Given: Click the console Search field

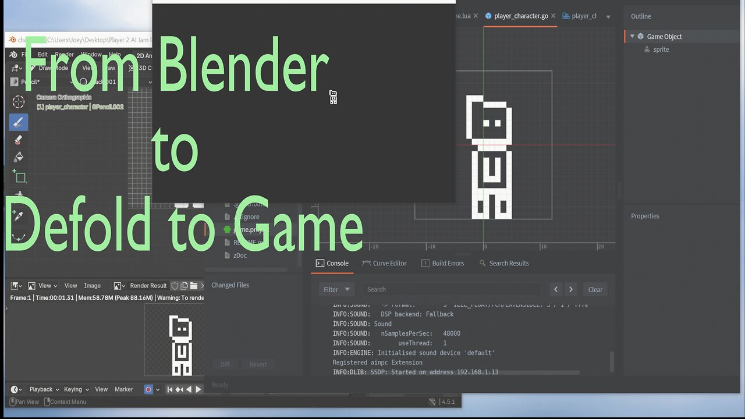Looking at the screenshot, I should click(x=452, y=289).
